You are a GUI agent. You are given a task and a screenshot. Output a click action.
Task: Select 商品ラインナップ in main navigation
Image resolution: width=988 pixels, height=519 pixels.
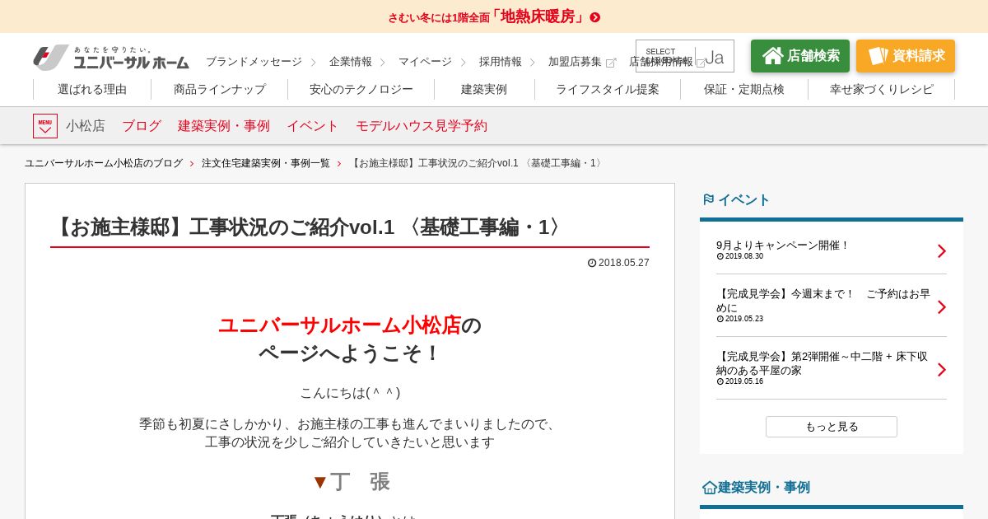pyautogui.click(x=220, y=89)
